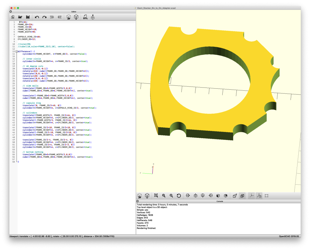Switch to Right view

(188, 196)
